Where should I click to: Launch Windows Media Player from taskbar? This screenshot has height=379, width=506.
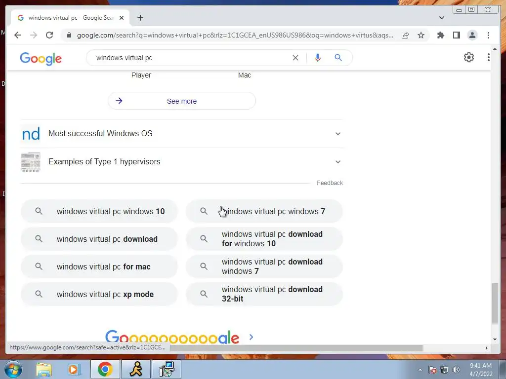click(x=74, y=369)
